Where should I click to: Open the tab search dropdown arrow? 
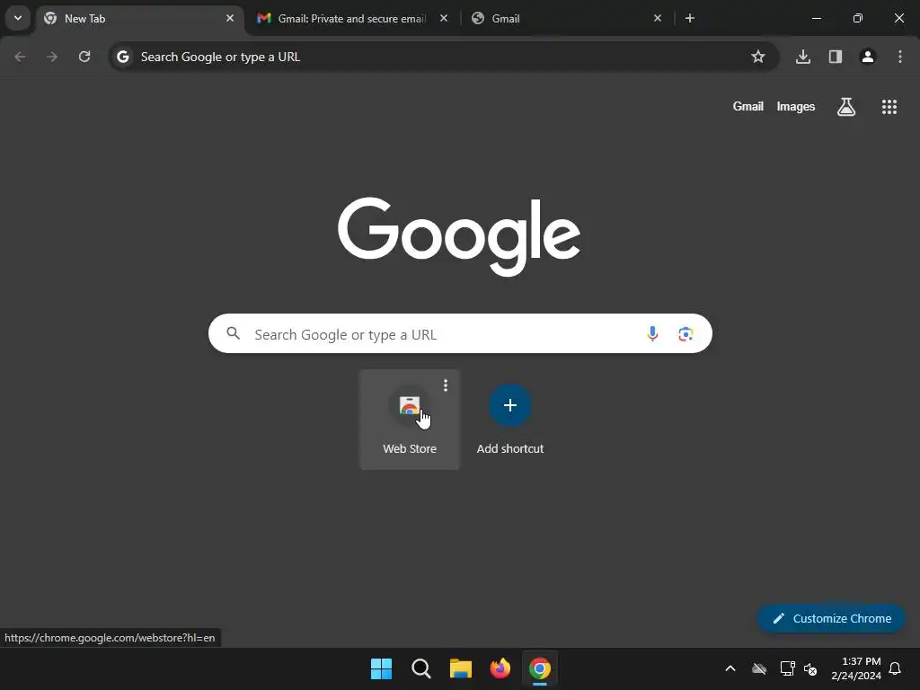point(18,18)
